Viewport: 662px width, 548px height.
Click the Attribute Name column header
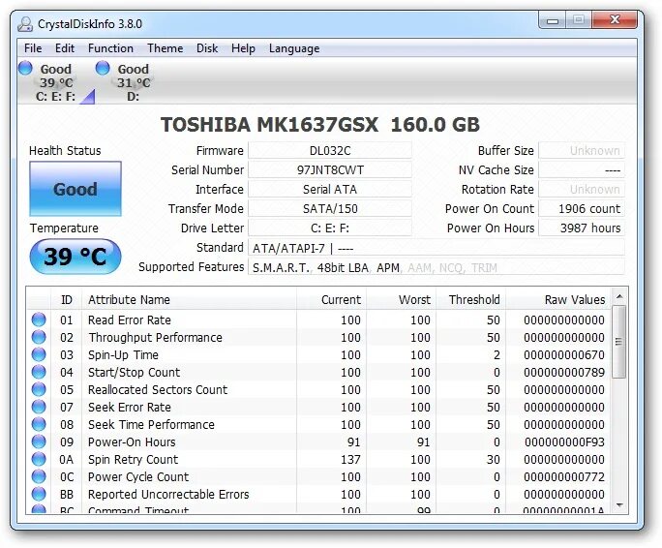click(x=189, y=299)
